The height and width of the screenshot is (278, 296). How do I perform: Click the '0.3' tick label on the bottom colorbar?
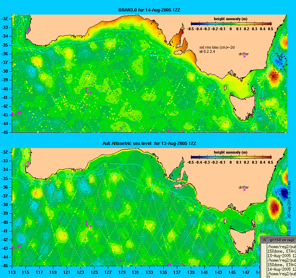(255, 162)
